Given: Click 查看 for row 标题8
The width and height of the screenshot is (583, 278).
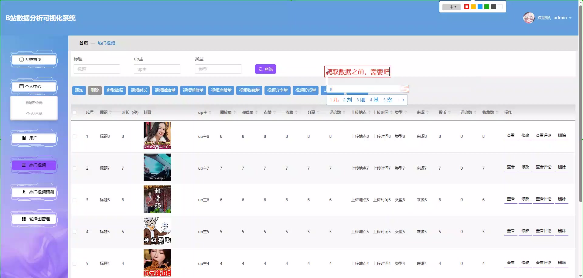Looking at the screenshot, I should pos(511,136).
